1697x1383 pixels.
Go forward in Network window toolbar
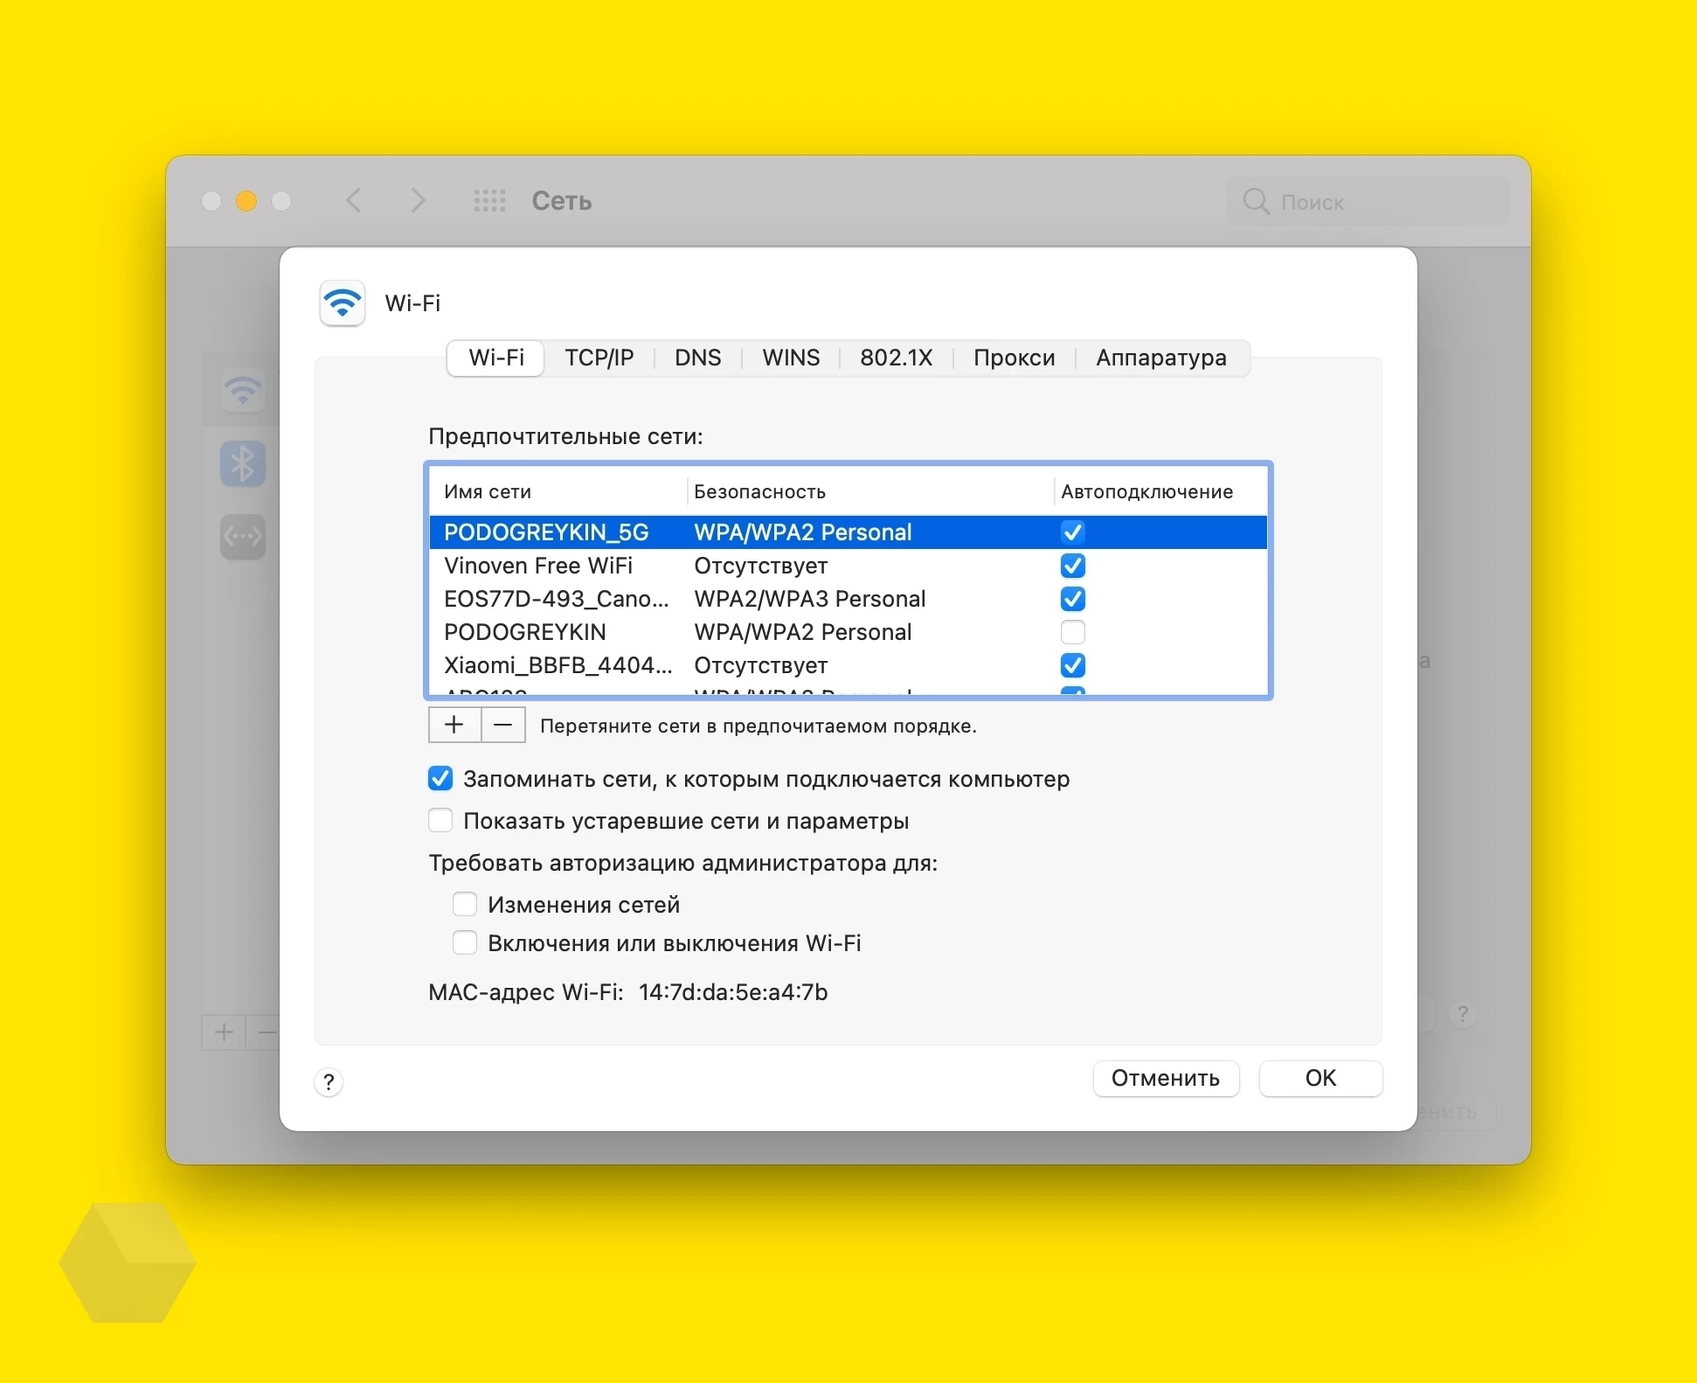[418, 201]
